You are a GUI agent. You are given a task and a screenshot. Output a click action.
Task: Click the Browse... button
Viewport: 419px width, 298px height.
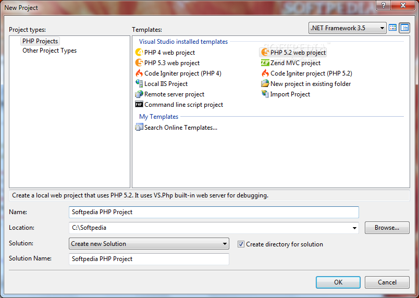(387, 228)
